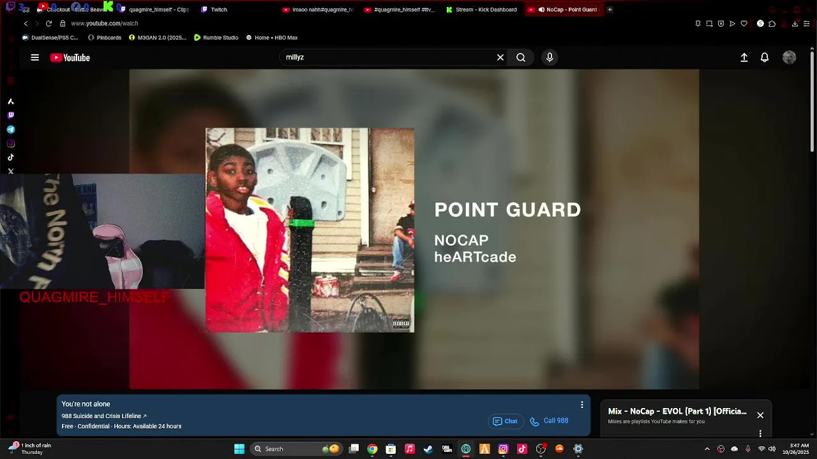The height and width of the screenshot is (459, 817).
Task: Open ad blocker shield settings
Action: click(721, 24)
